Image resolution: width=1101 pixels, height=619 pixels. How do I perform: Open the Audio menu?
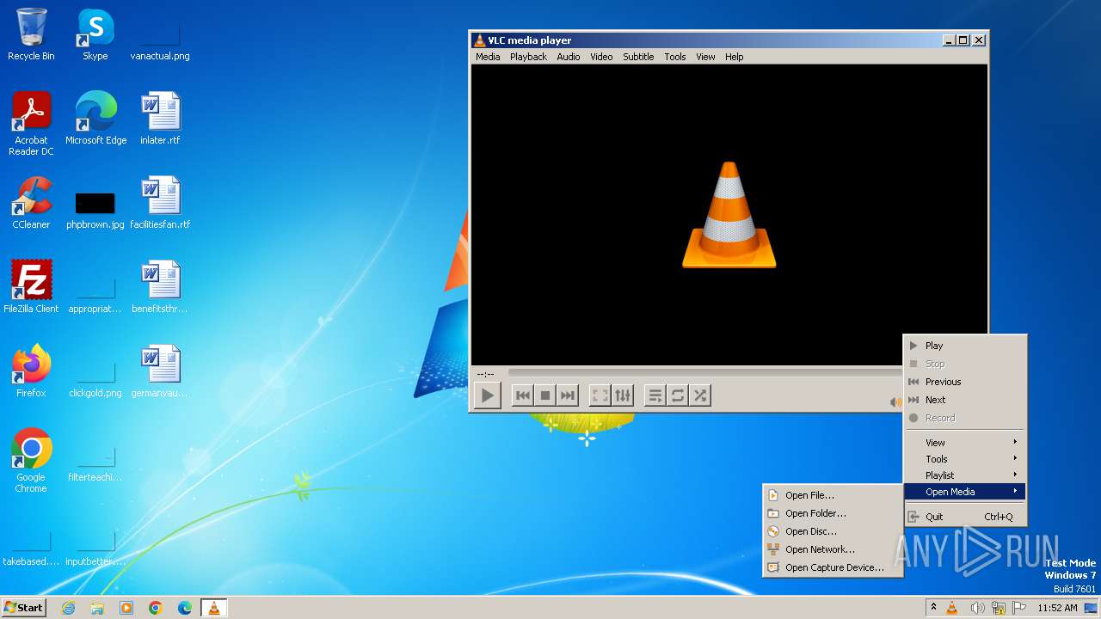(569, 57)
